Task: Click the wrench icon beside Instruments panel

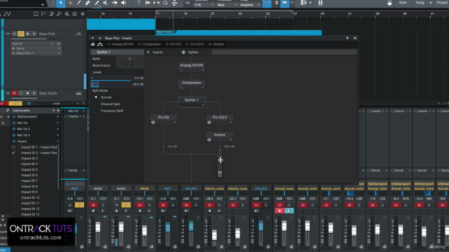Action: click(x=8, y=111)
